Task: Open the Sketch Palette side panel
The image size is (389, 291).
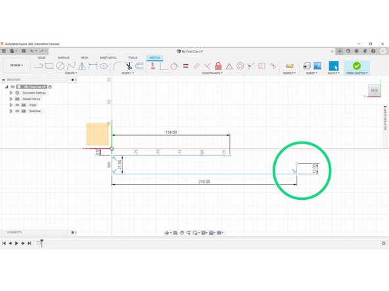Action: click(385, 118)
